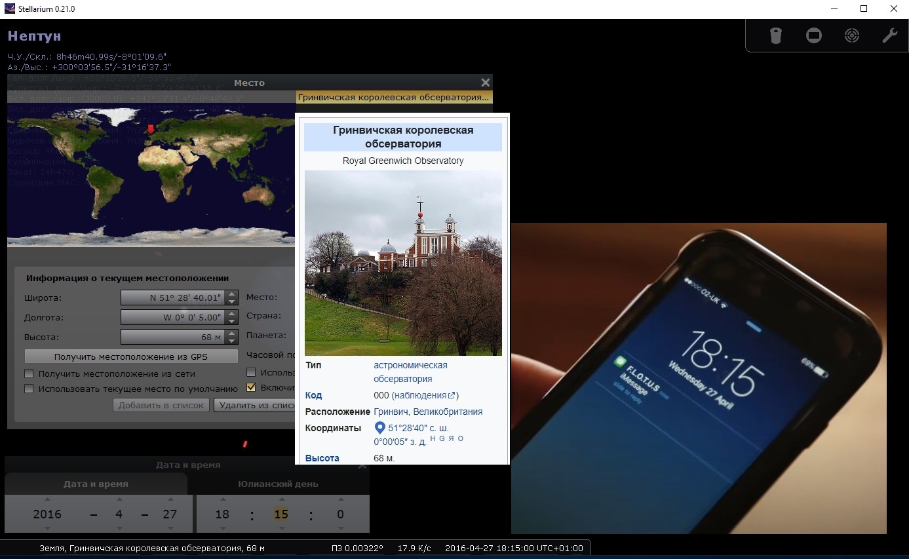Increment the seconds 0 up arrow
Image resolution: width=909 pixels, height=559 pixels.
point(340,499)
